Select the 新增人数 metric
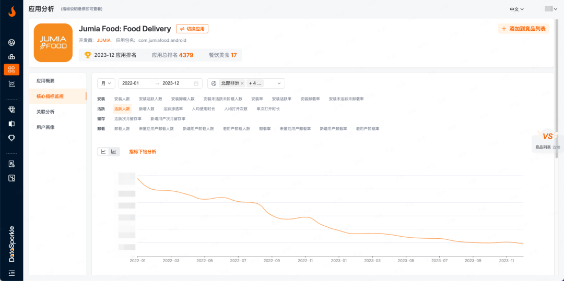This screenshot has width=564, height=281. [146, 109]
